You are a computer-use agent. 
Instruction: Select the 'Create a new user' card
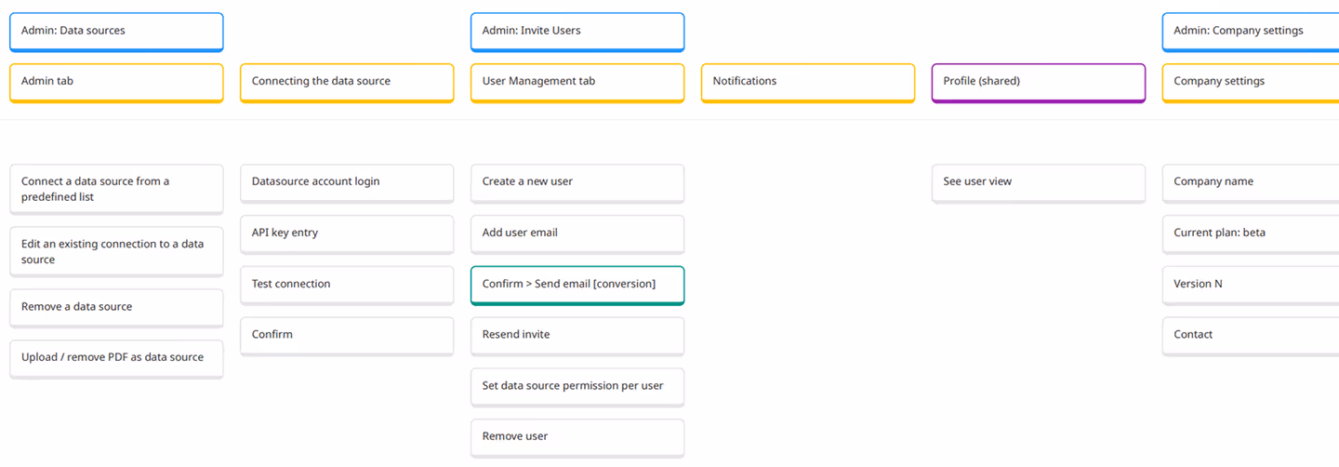coord(577,183)
